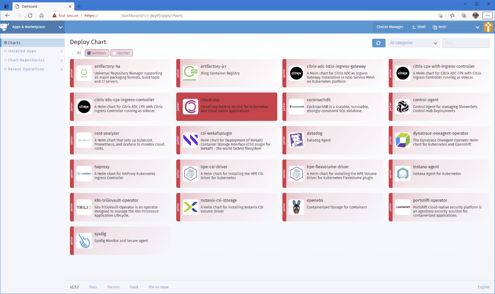Click the control-agent StreamSets logo

(x=403, y=106)
